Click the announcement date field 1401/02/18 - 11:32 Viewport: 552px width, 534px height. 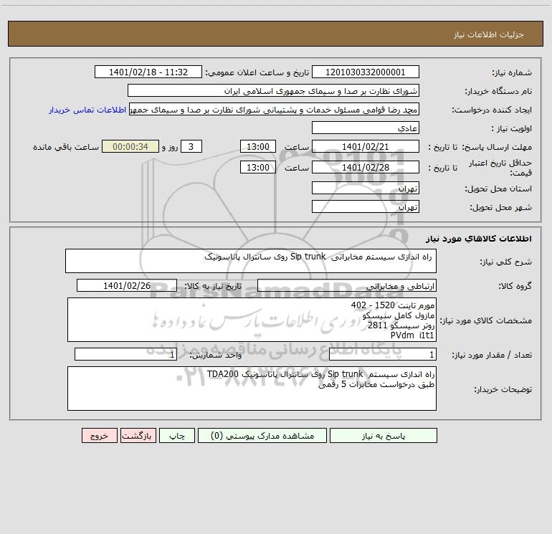click(148, 72)
